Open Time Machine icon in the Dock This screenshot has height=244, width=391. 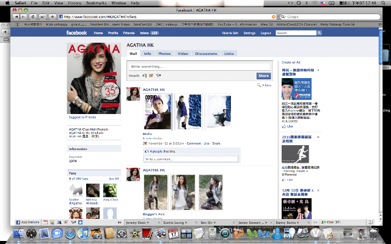[225, 234]
